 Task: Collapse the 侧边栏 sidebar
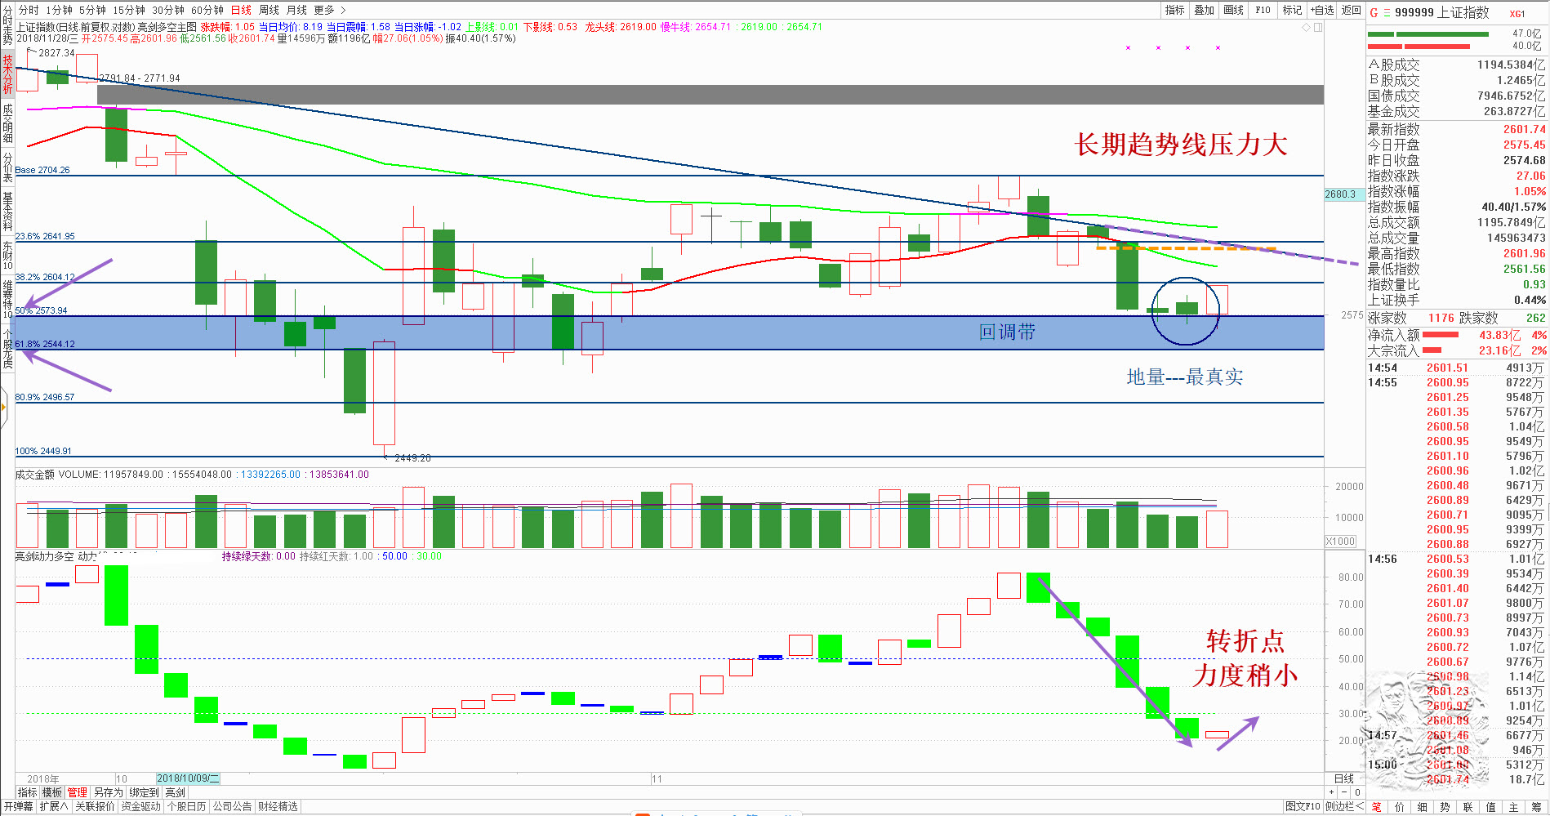[1344, 807]
